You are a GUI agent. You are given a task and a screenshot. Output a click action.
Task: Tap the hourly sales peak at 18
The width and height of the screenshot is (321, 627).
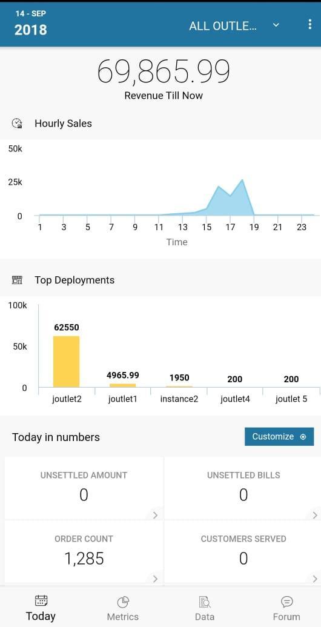(242, 180)
